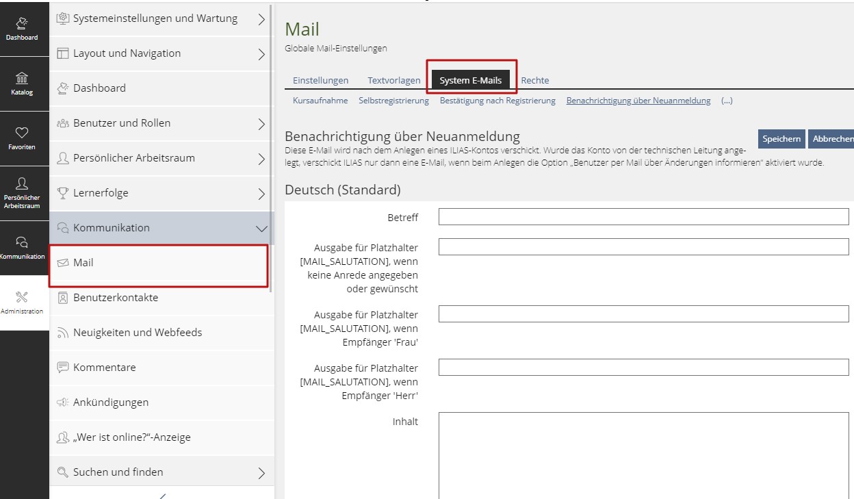Open Neuigkeiten und Webfeeds entry
The image size is (854, 499).
coord(138,333)
